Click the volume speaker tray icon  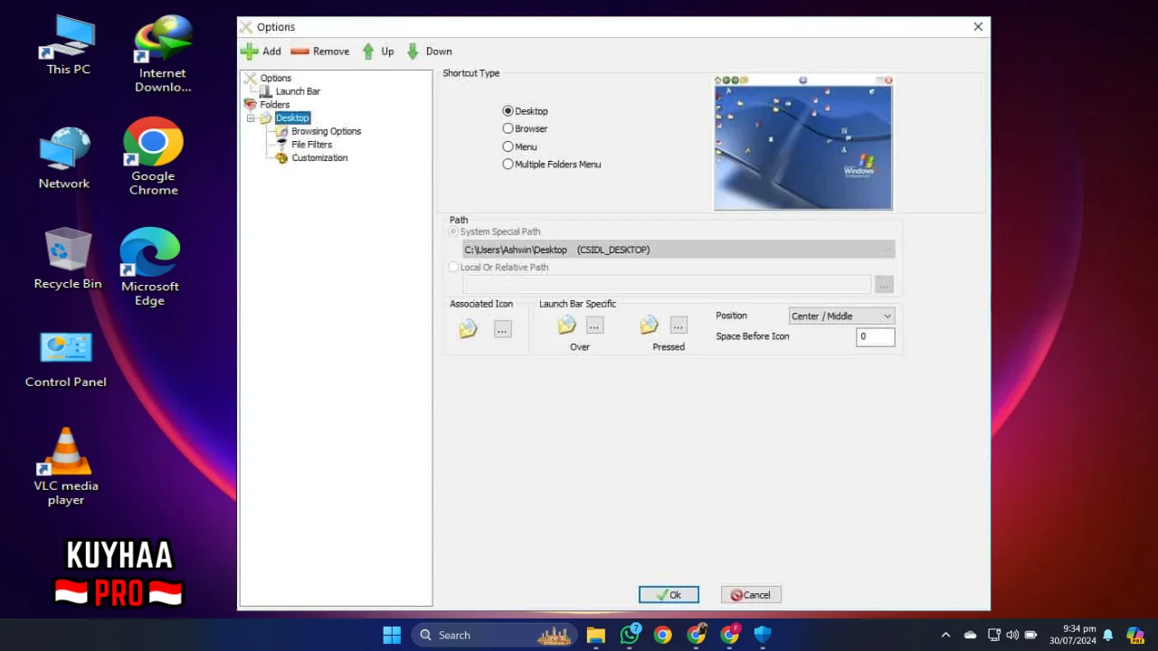[x=1012, y=635]
